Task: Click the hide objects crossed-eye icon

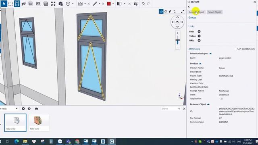Action: pos(24,4)
